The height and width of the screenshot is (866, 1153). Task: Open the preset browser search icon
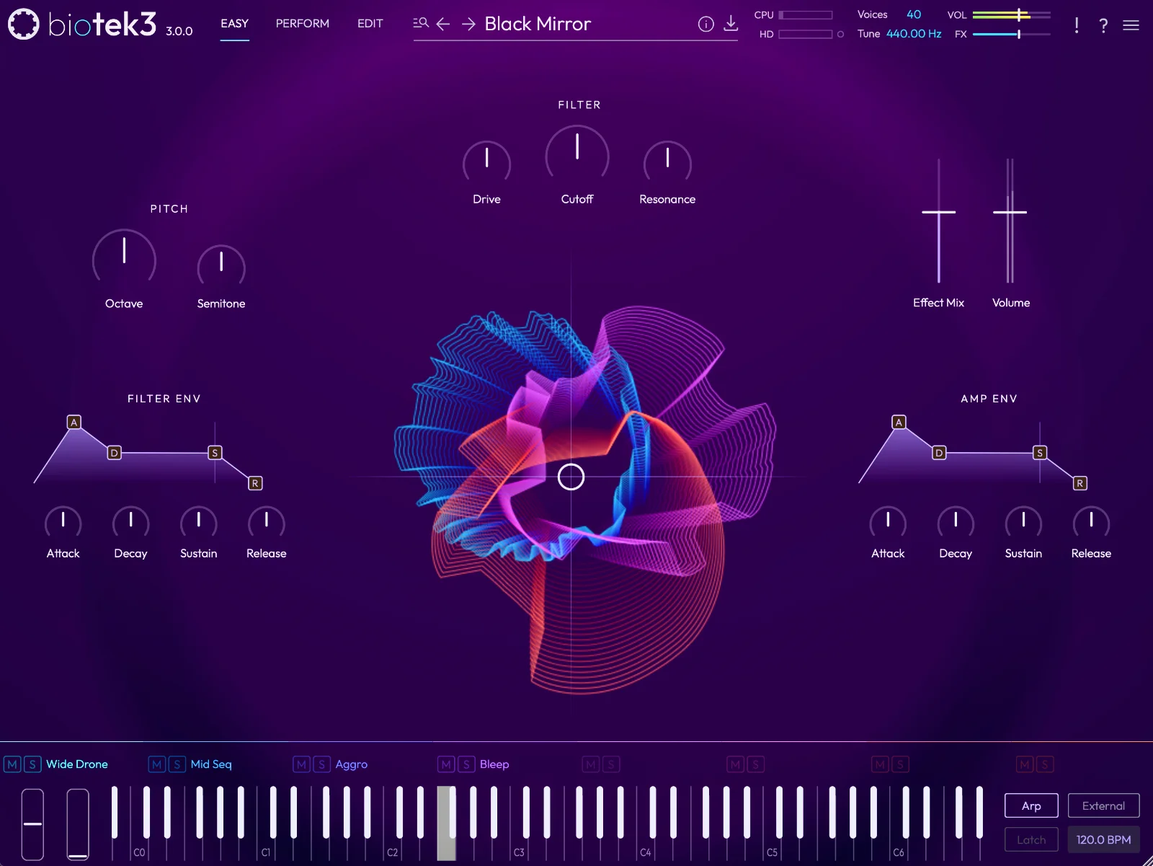421,23
